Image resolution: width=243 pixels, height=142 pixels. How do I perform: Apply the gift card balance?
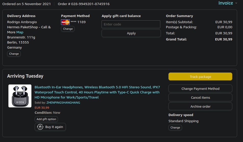coord(131,33)
